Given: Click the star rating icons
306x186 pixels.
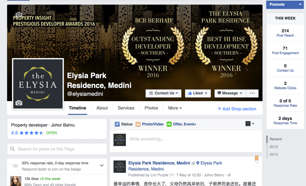Looking at the screenshot, I should coord(31,133).
